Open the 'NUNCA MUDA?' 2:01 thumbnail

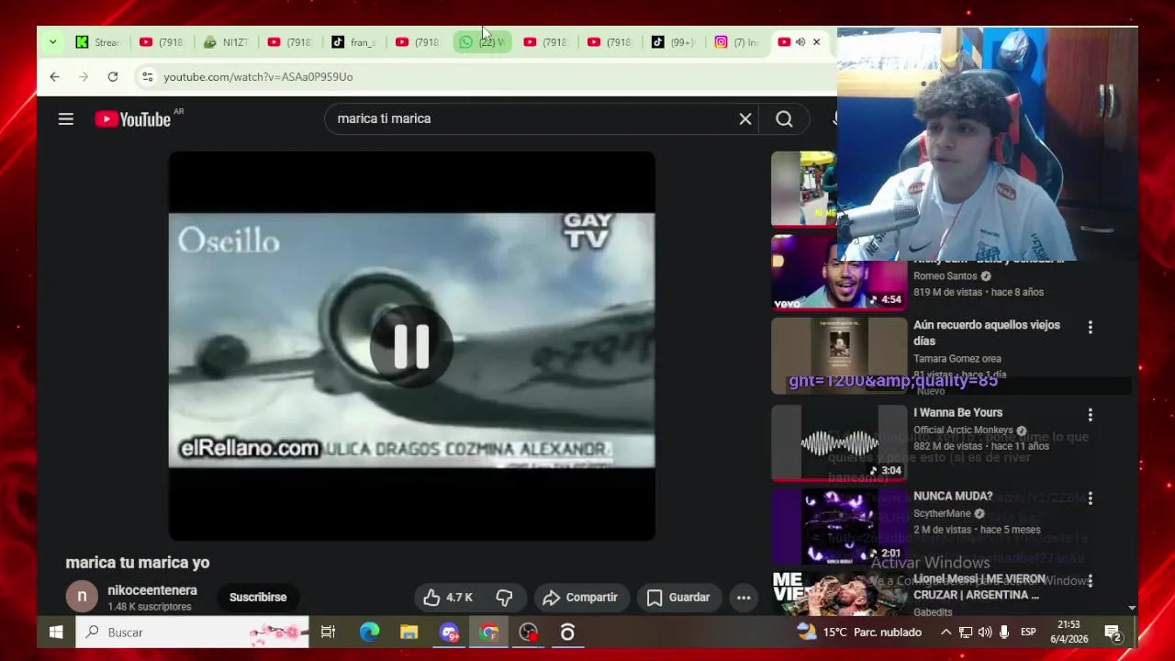tap(839, 527)
